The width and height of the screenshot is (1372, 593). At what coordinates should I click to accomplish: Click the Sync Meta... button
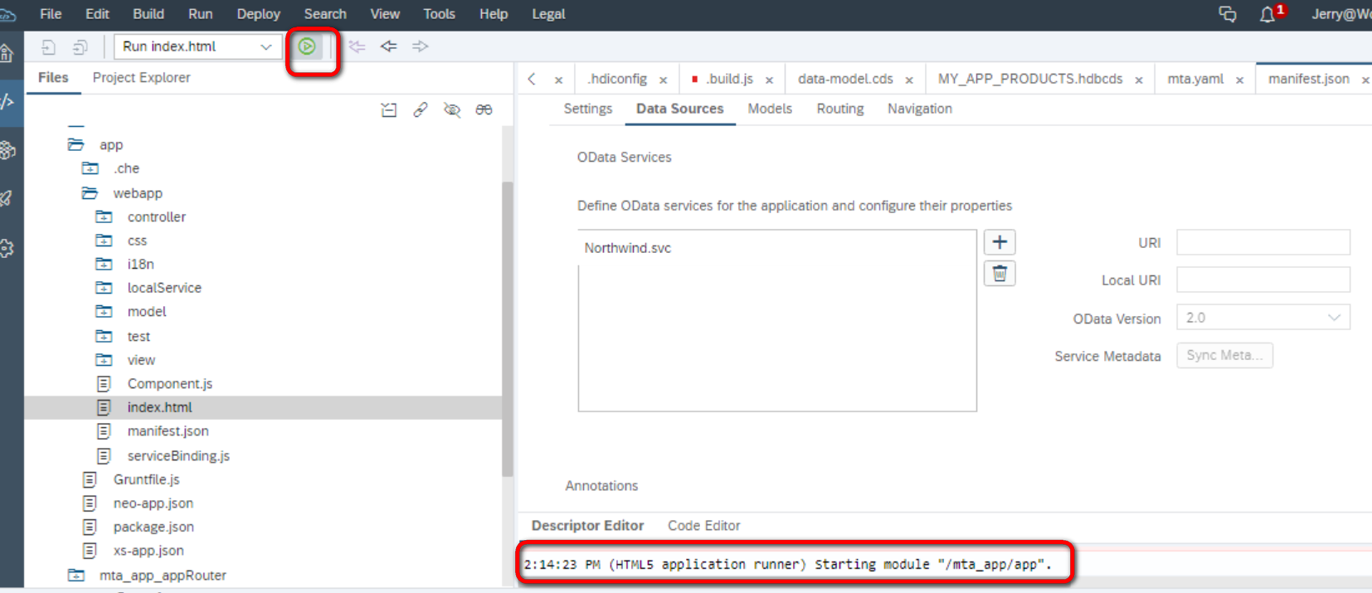point(1224,355)
